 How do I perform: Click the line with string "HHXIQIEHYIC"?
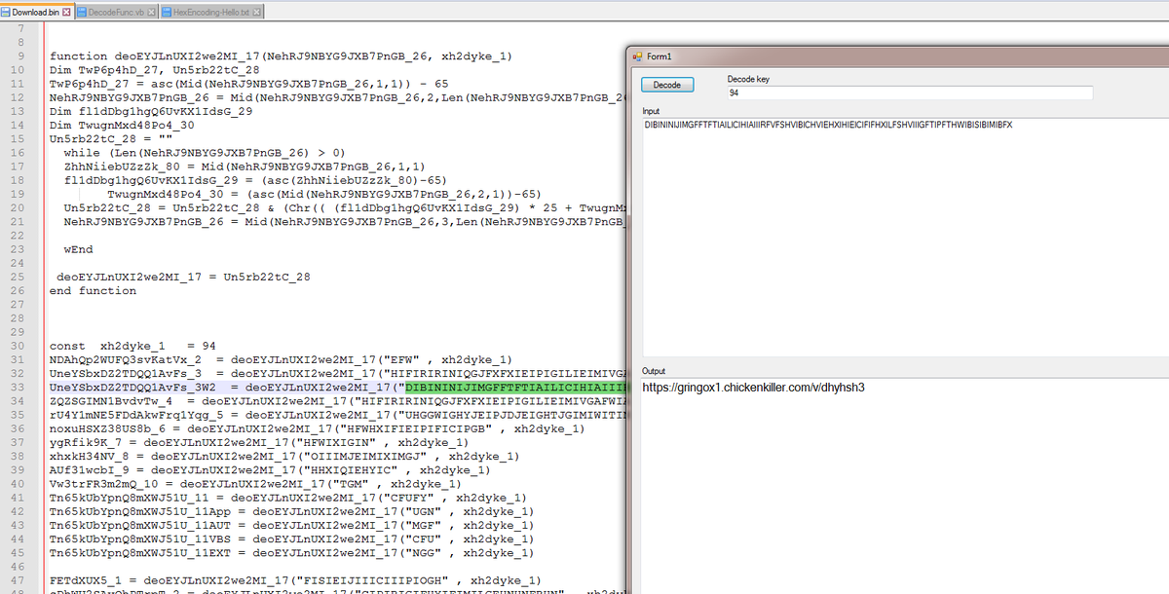click(x=269, y=468)
